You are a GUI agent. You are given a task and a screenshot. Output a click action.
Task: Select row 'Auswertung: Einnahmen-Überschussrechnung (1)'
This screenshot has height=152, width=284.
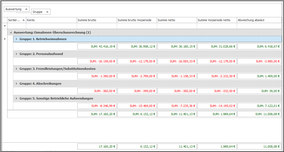click(145, 32)
